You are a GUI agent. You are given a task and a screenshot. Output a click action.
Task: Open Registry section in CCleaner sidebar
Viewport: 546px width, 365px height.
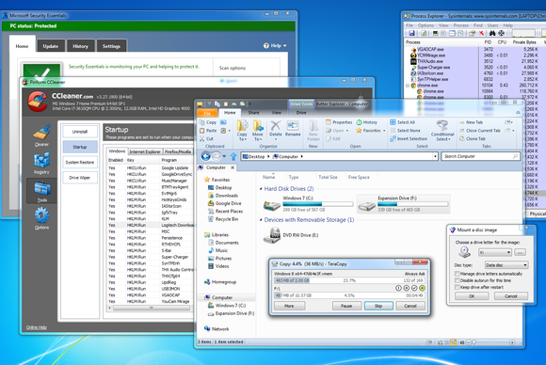point(41,163)
